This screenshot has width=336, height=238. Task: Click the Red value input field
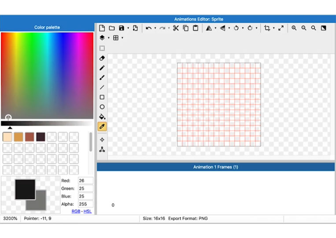[x=85, y=181]
